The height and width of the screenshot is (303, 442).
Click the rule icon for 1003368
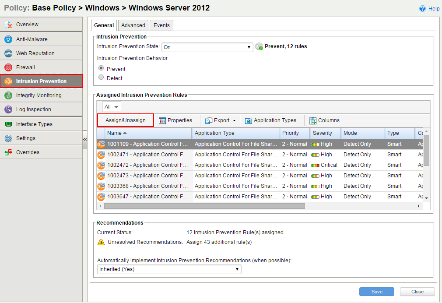[x=101, y=186]
